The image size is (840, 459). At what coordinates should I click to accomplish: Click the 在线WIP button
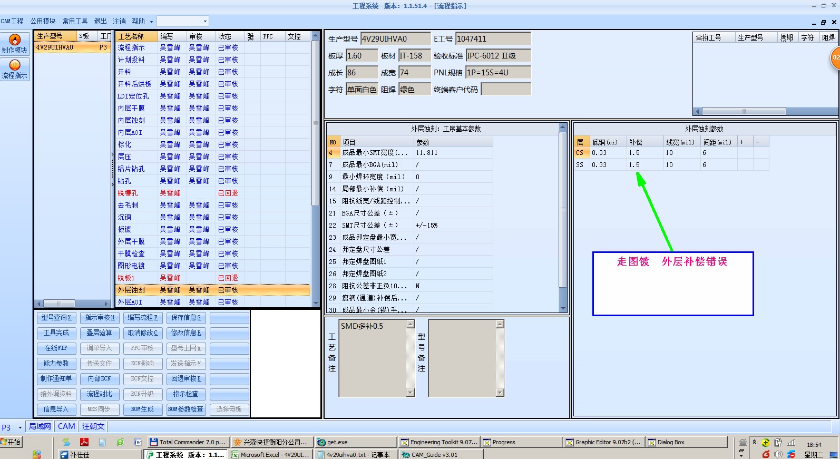pyautogui.click(x=56, y=348)
